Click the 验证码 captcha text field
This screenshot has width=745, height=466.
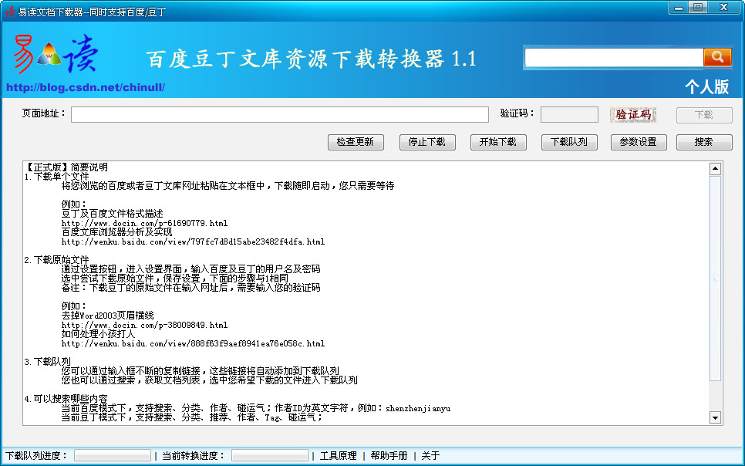pos(569,115)
